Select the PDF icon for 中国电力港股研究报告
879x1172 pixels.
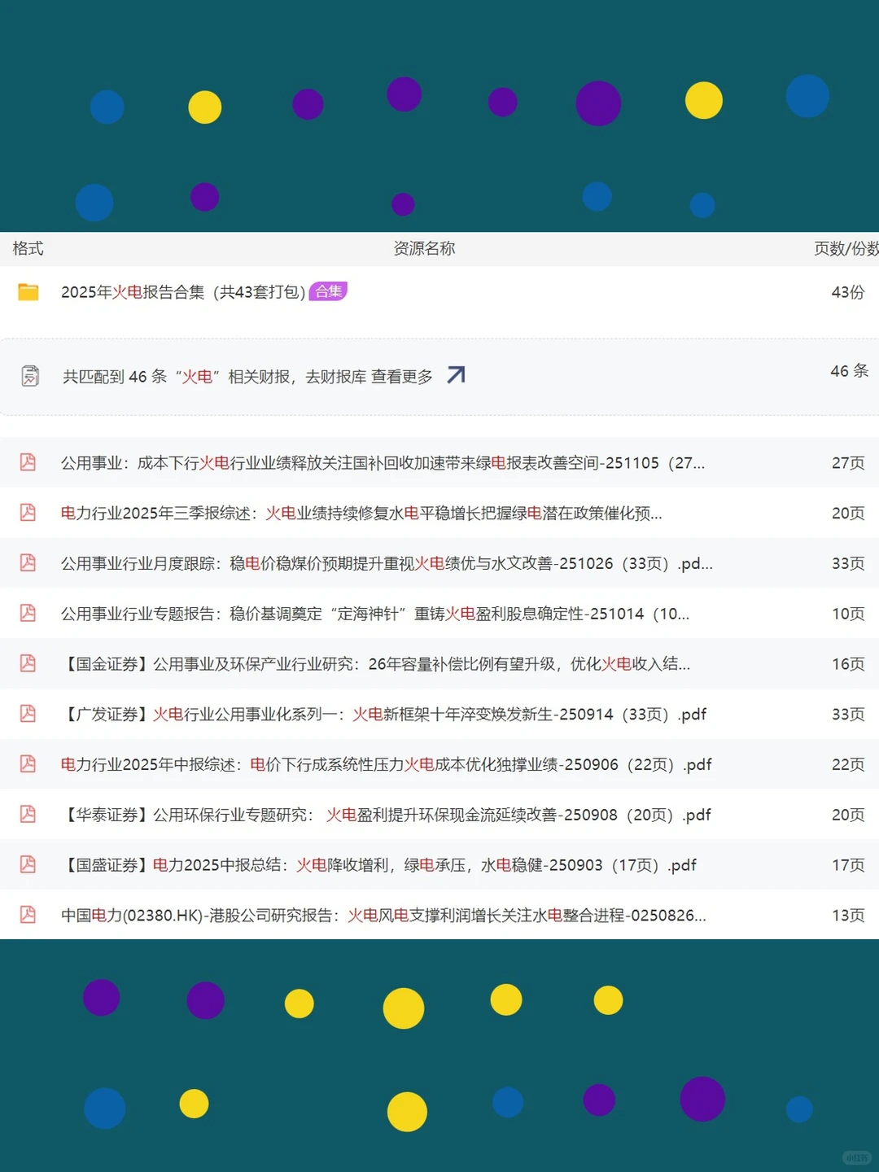(27, 915)
